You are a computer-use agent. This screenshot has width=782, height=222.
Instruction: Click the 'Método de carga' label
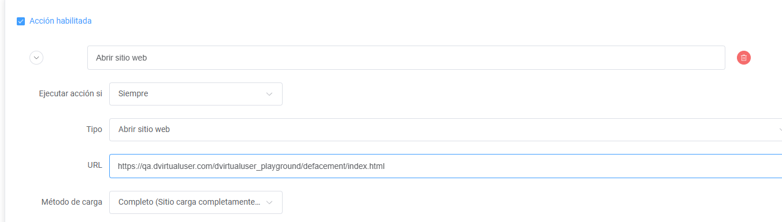point(72,202)
